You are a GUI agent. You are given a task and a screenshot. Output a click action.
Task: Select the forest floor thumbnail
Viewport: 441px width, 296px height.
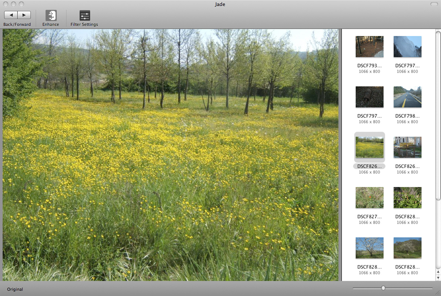369,46
